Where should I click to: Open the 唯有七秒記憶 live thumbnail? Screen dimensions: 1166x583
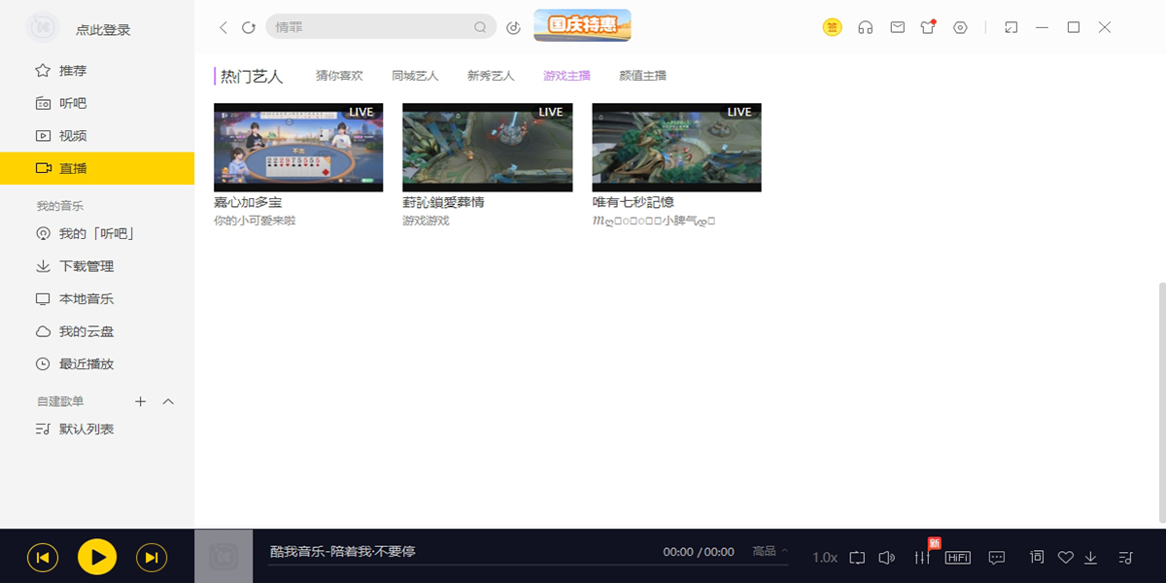(676, 148)
